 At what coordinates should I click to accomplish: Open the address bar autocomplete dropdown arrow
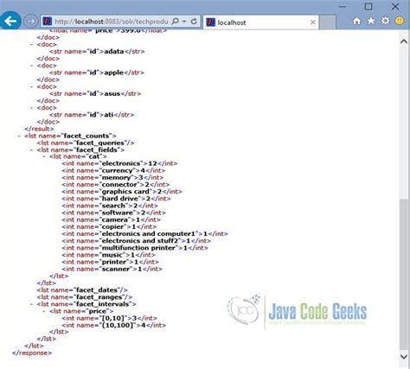(184, 22)
